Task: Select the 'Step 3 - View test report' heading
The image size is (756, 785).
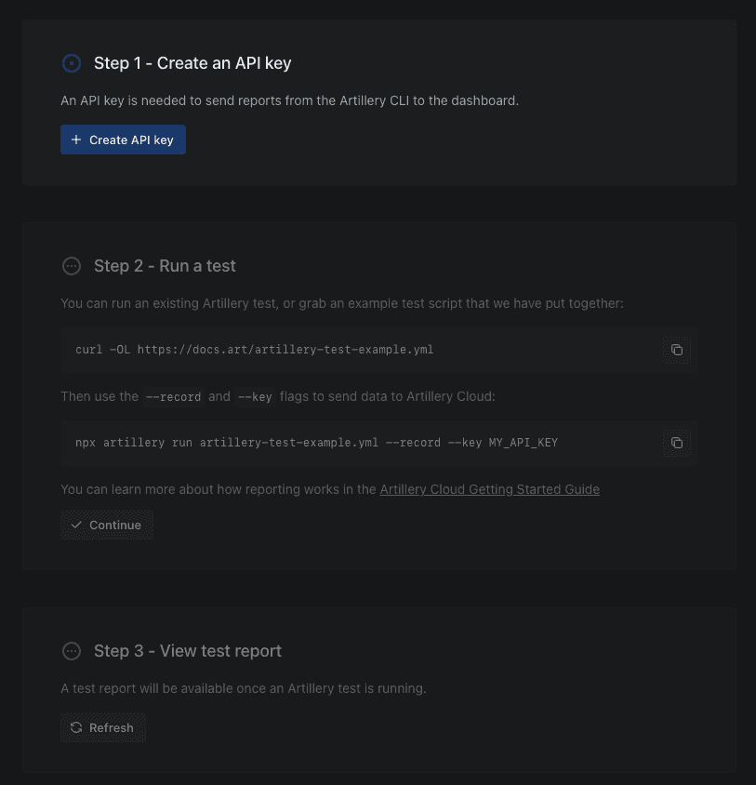Action: coord(187,651)
